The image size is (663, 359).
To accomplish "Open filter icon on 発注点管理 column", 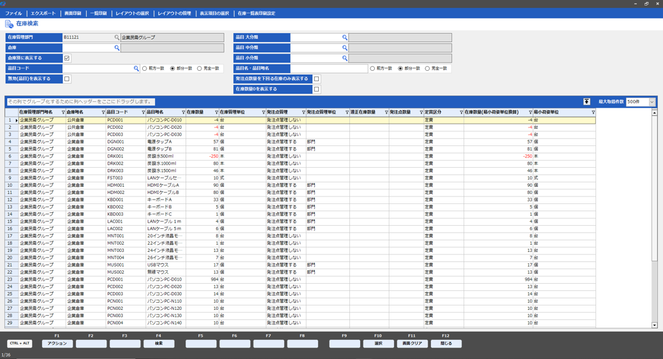I will pos(303,112).
